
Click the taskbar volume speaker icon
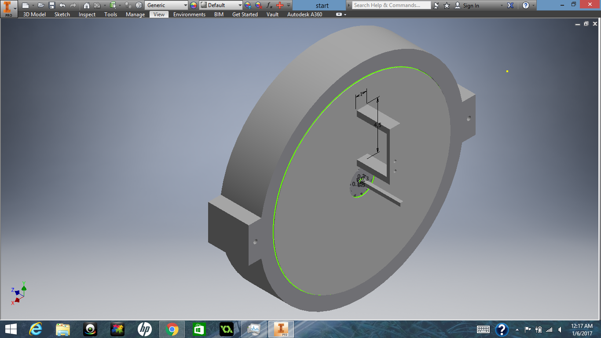coord(560,330)
